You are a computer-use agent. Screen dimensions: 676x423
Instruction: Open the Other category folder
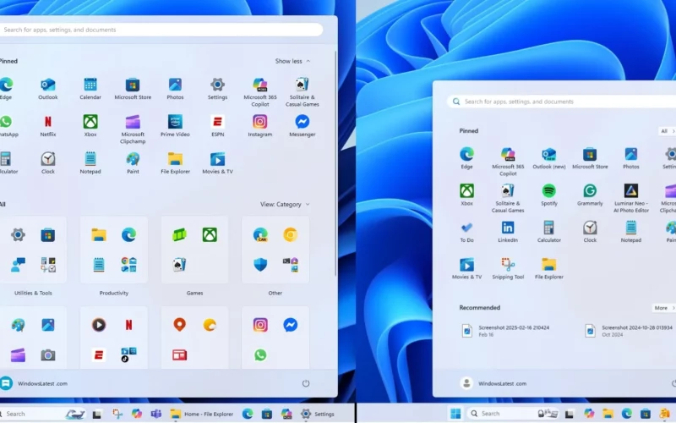(275, 250)
